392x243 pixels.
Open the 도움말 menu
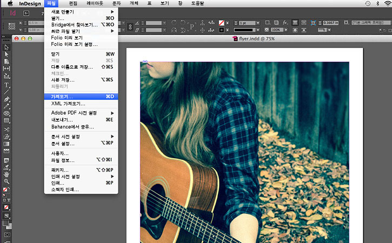(197, 3)
